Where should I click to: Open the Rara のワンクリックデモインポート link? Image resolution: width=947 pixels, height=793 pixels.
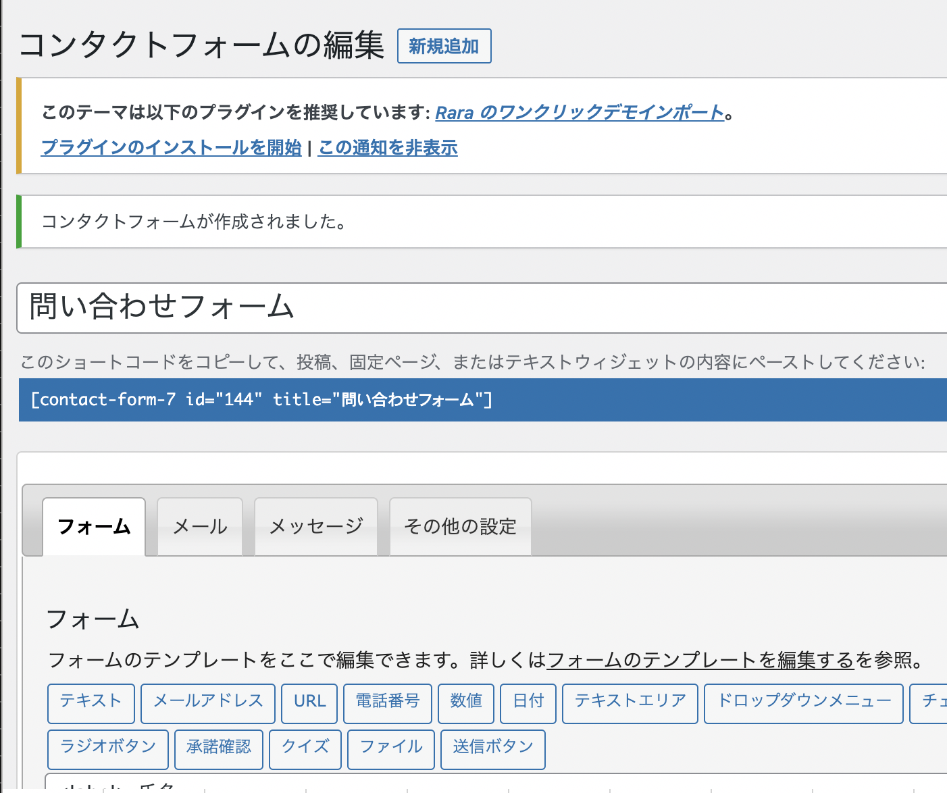tap(580, 112)
